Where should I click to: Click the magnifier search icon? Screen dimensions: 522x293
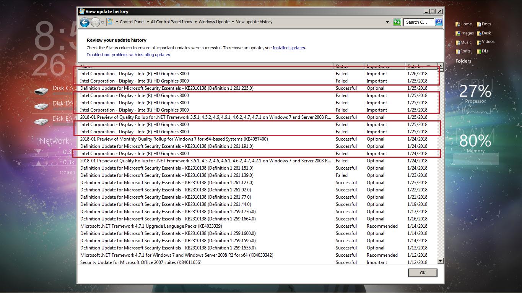[x=439, y=22]
